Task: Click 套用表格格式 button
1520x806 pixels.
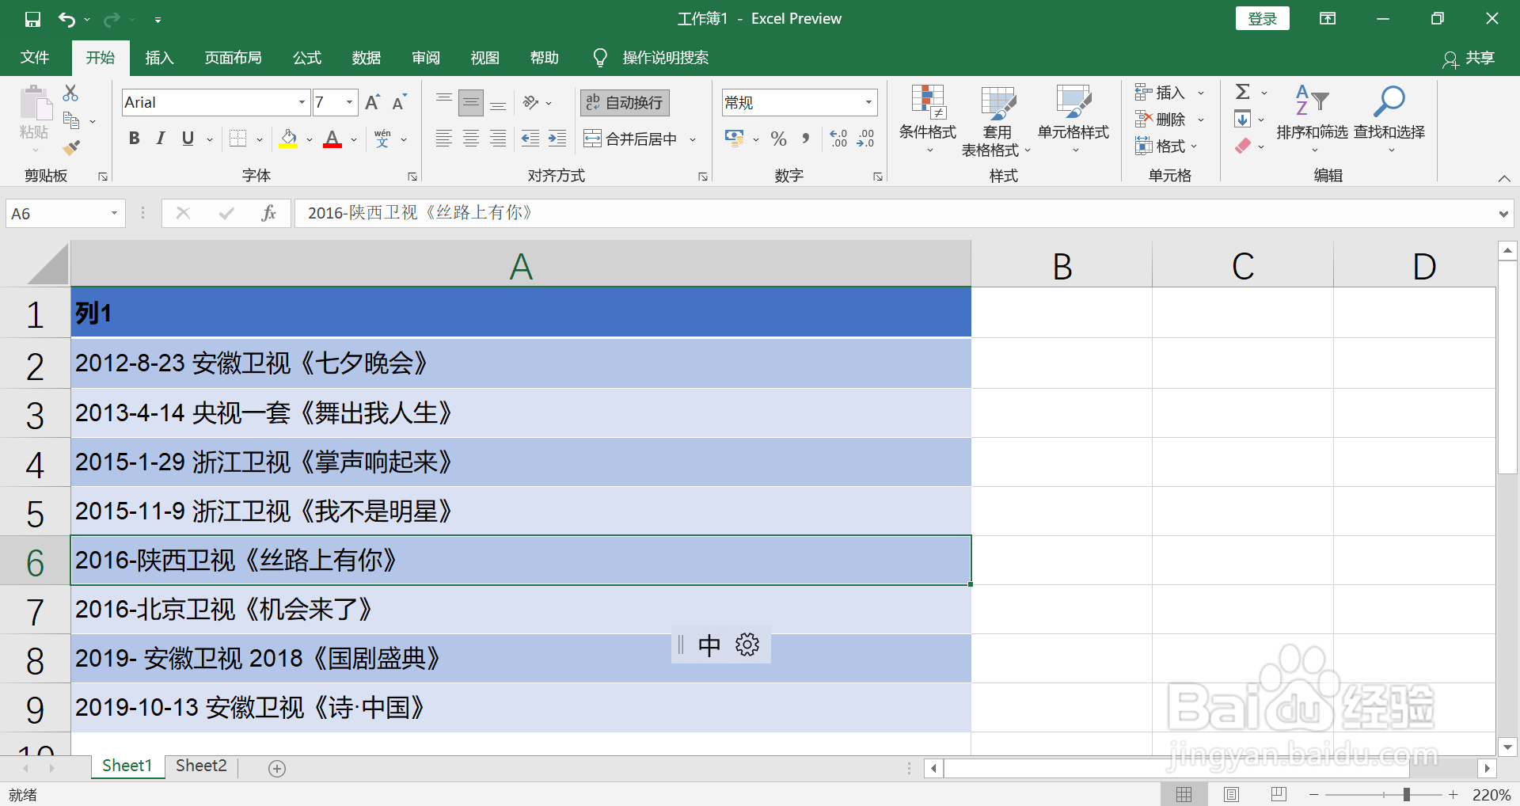Action: (997, 120)
